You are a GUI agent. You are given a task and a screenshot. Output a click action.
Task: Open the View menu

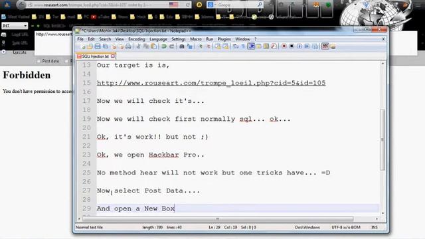click(120, 39)
